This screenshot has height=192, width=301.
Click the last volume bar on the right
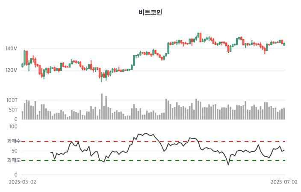pyautogui.click(x=284, y=113)
